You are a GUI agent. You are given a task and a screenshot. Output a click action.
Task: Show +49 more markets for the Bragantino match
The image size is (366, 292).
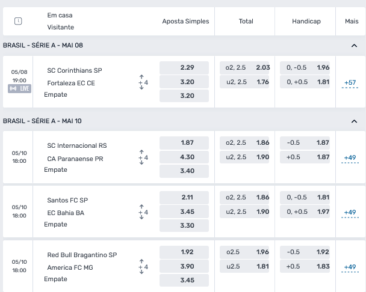[x=350, y=267]
